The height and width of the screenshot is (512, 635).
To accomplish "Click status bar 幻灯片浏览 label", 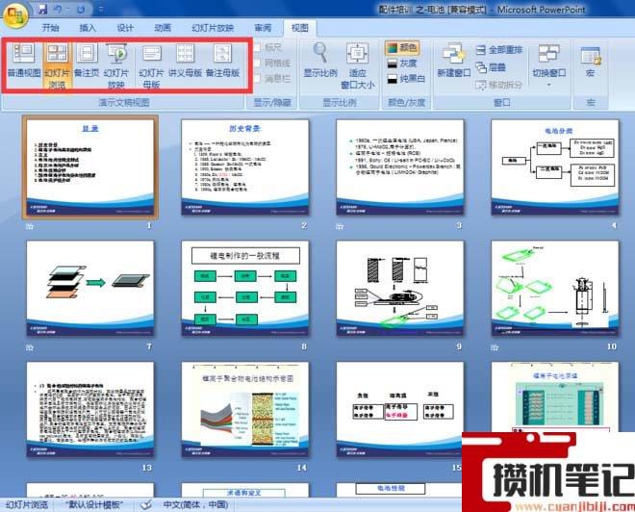I will (27, 504).
